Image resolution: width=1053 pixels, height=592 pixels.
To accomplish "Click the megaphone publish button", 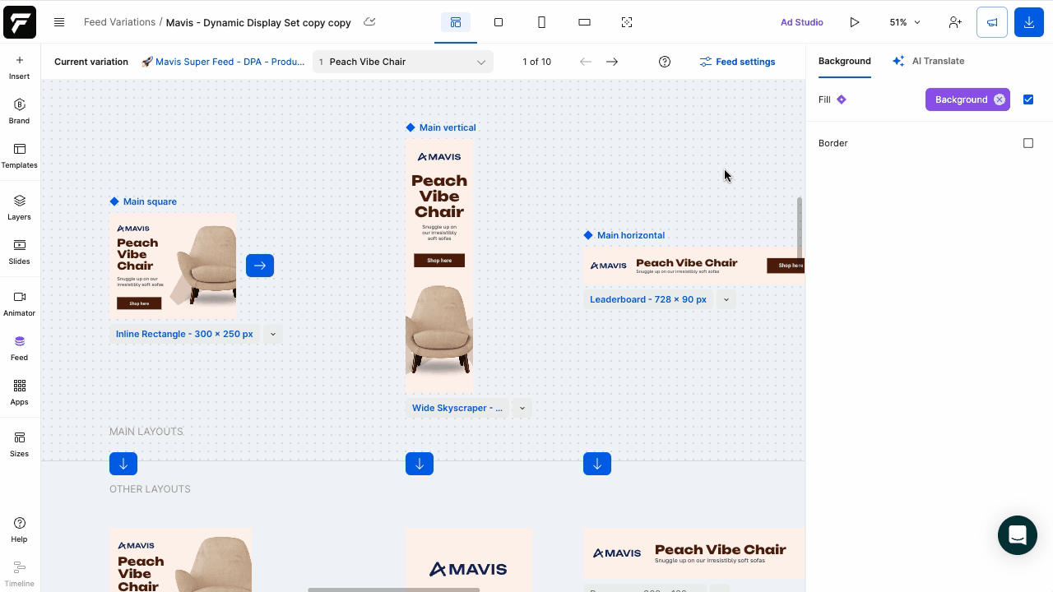I will 992,22.
